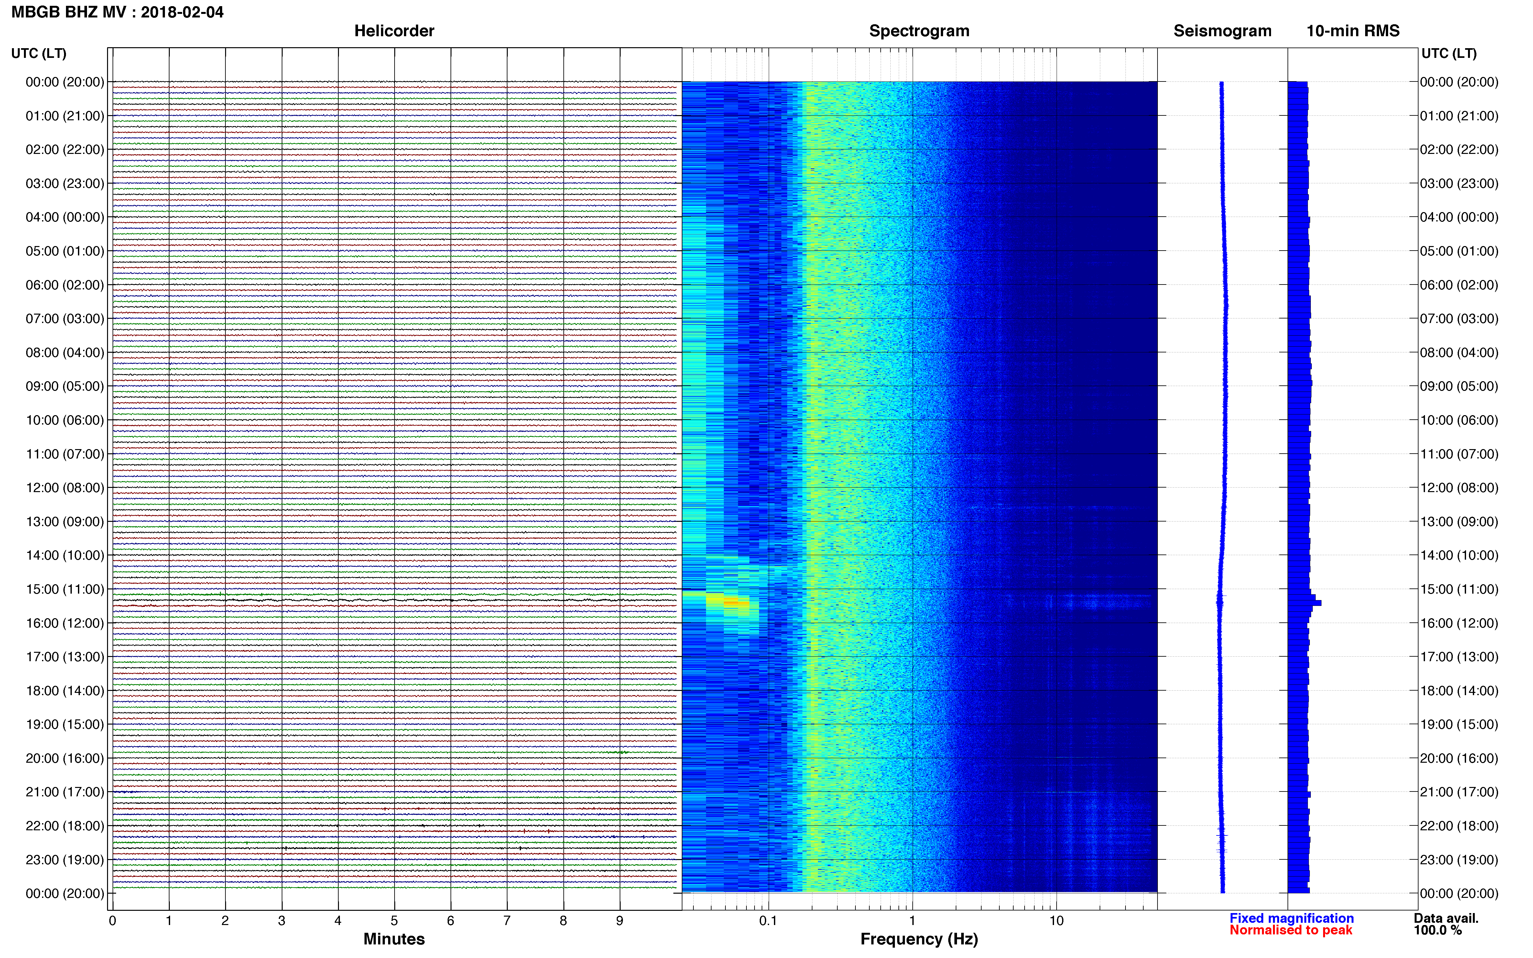1533x958 pixels.
Task: Click the right '04:00 (00:00)' time label
Action: pos(1459,217)
